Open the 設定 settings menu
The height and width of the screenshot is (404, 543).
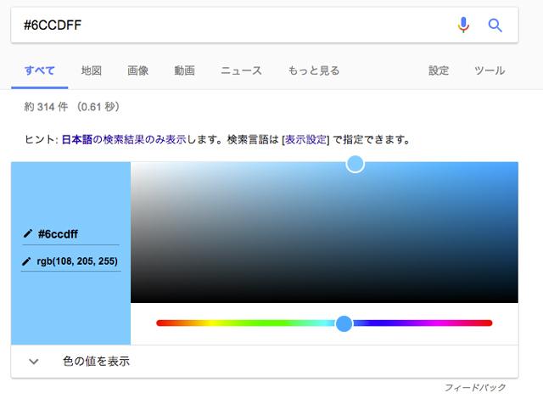[439, 70]
